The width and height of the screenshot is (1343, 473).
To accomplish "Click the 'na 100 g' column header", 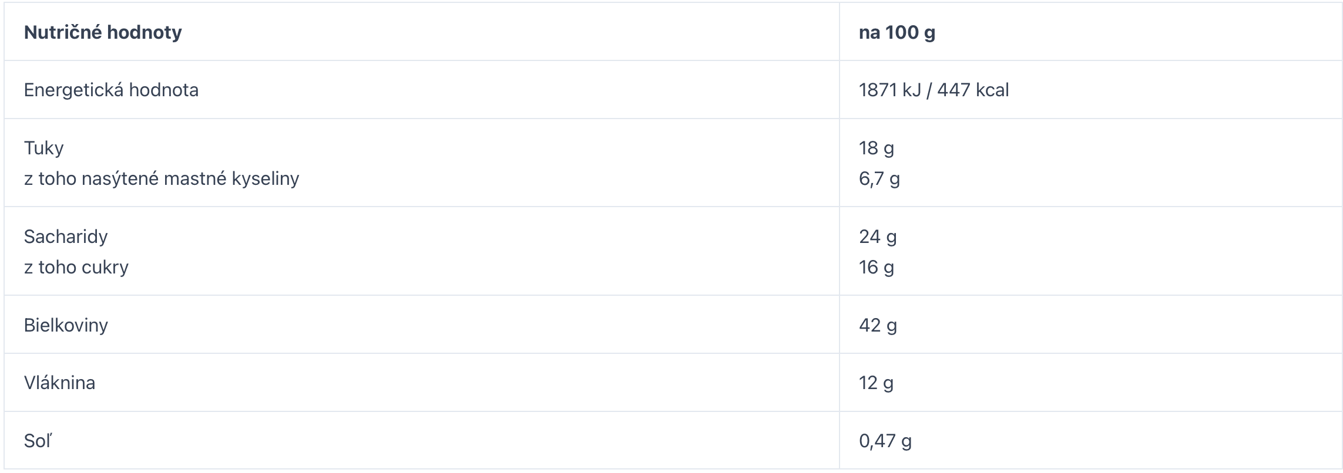I will coord(897,32).
